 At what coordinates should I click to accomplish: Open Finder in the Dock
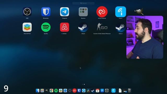pyautogui.click(x=38, y=91)
